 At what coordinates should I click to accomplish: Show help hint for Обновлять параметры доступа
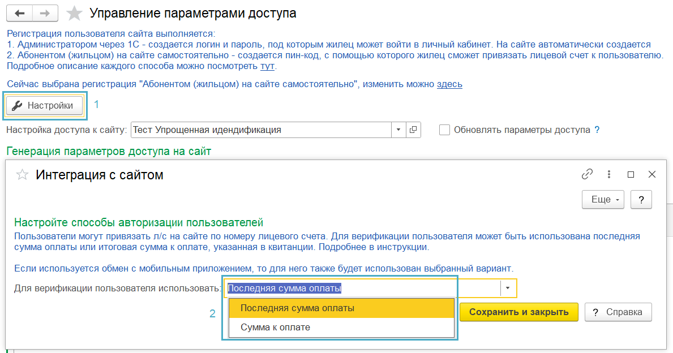coord(597,130)
